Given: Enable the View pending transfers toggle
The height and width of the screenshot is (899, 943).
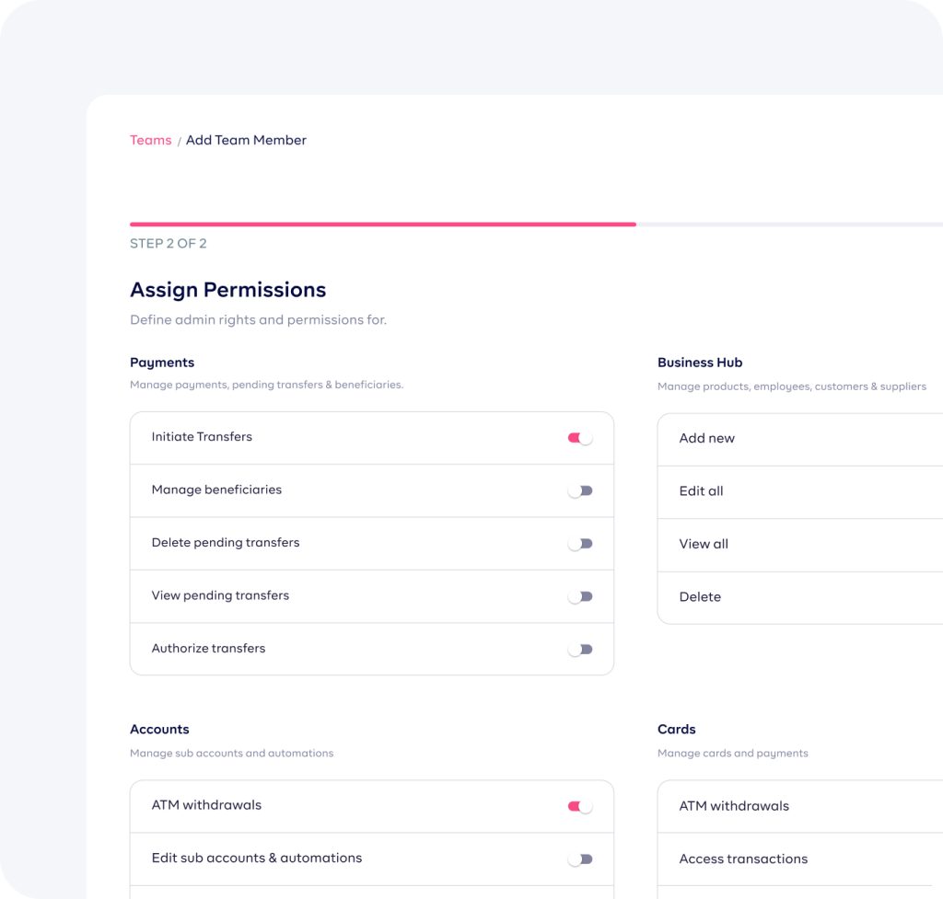Looking at the screenshot, I should (580, 597).
